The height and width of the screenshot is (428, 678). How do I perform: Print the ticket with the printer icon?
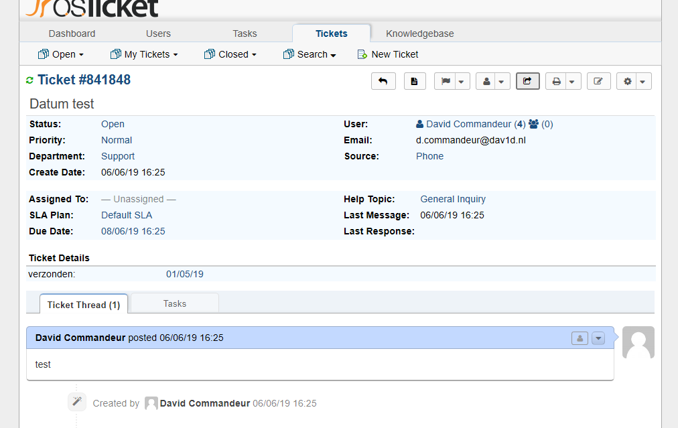coord(556,80)
